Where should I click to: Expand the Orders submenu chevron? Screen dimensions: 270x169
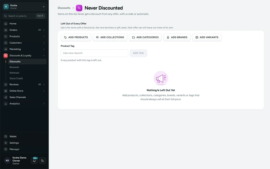pos(44,30)
